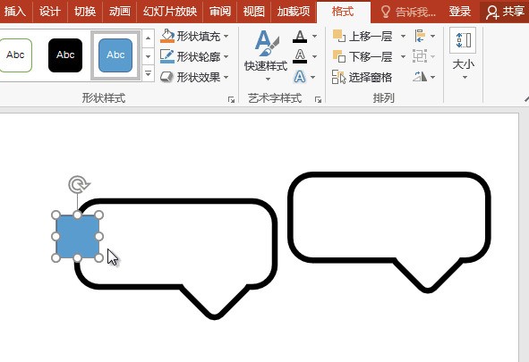This screenshot has width=529, height=362.
Task: Click the 共享 share button
Action: click(505, 12)
